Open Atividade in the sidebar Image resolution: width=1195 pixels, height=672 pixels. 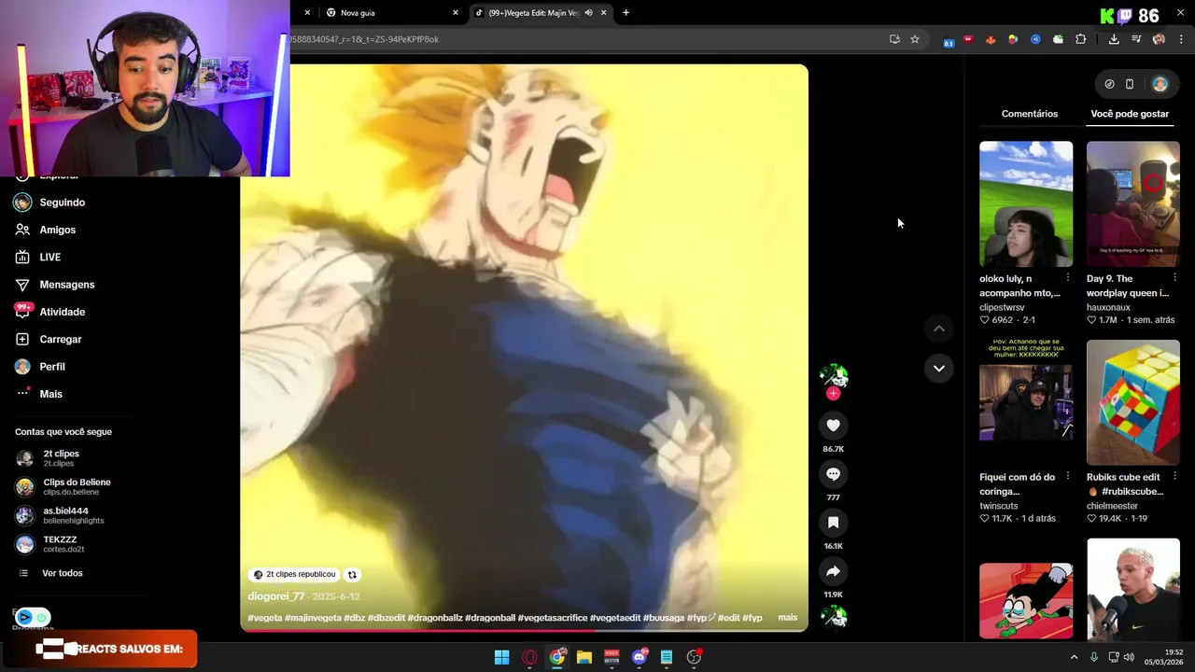pyautogui.click(x=62, y=312)
